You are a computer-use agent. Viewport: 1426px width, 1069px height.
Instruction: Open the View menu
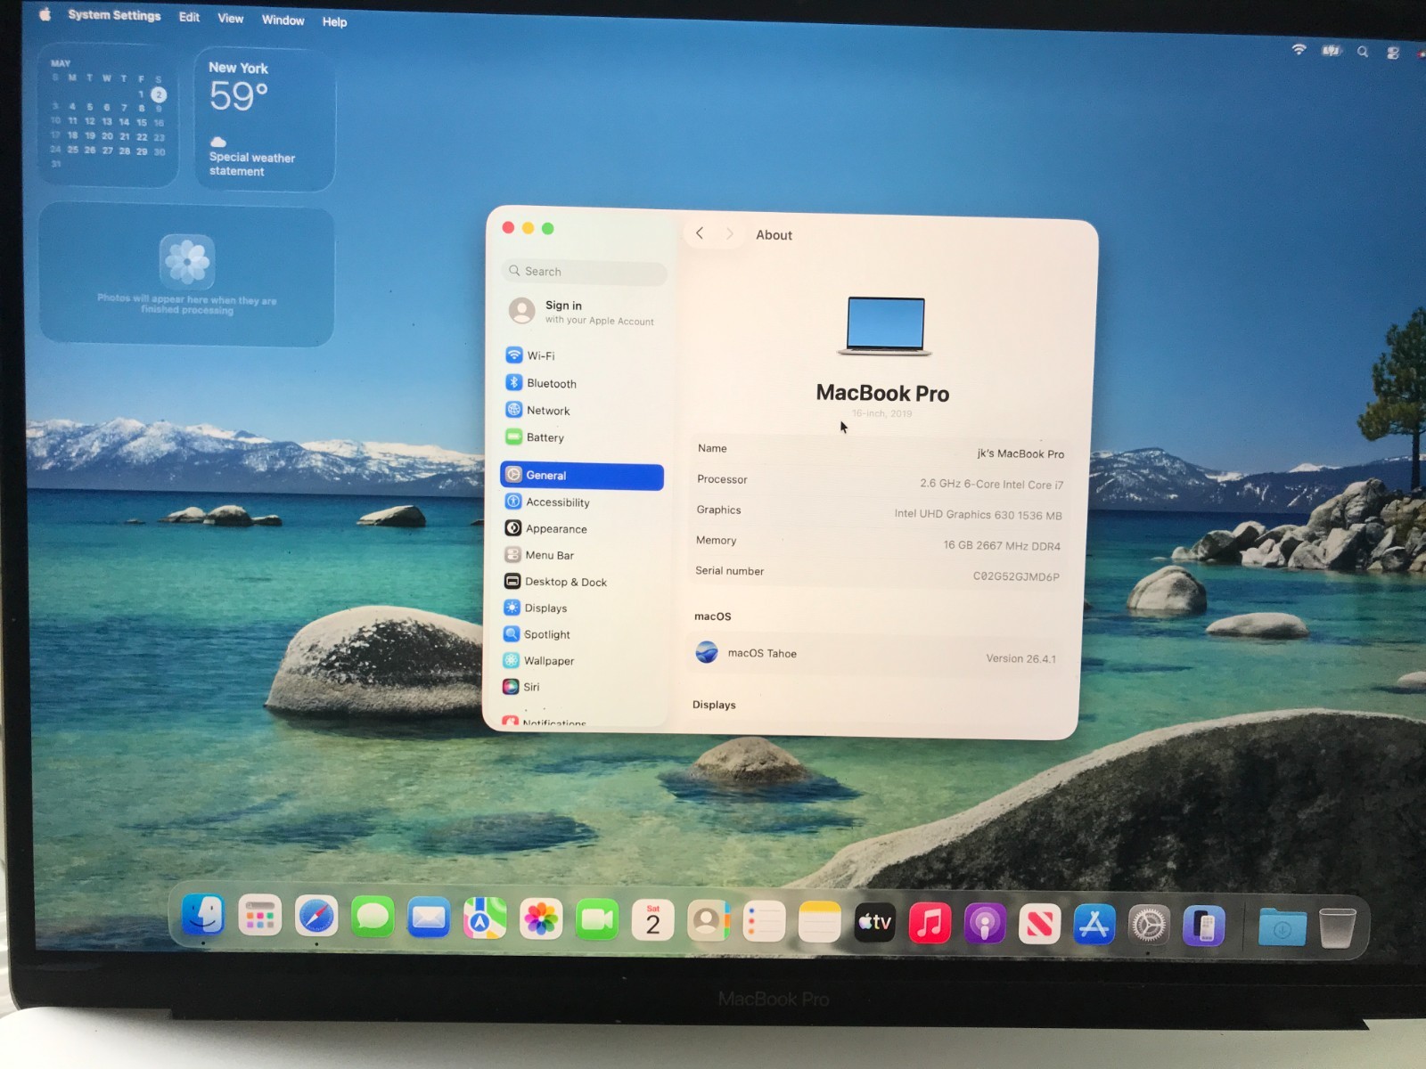point(230,18)
